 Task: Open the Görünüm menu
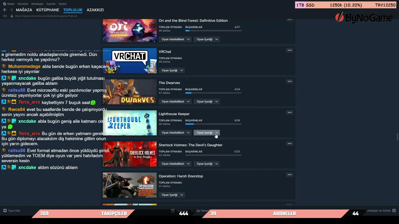coord(23,4)
